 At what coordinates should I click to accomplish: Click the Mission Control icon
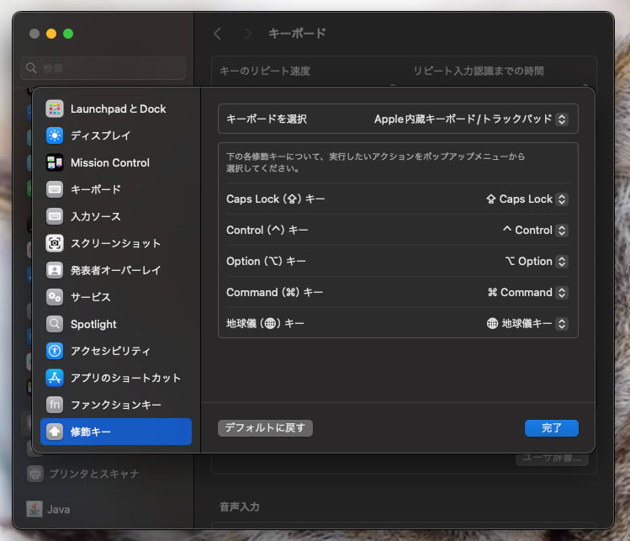click(55, 162)
